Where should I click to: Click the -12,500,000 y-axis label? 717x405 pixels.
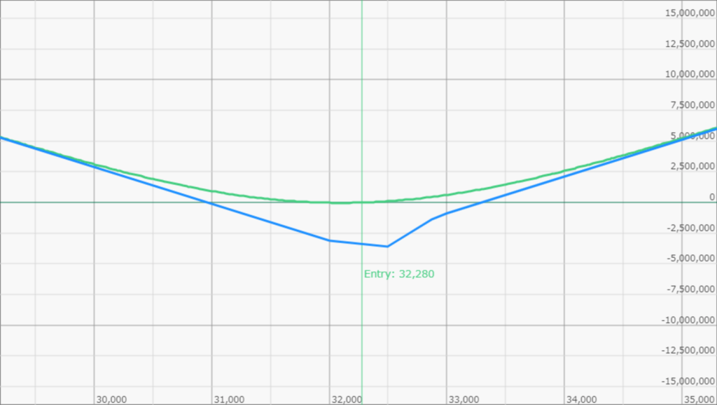[688, 350]
